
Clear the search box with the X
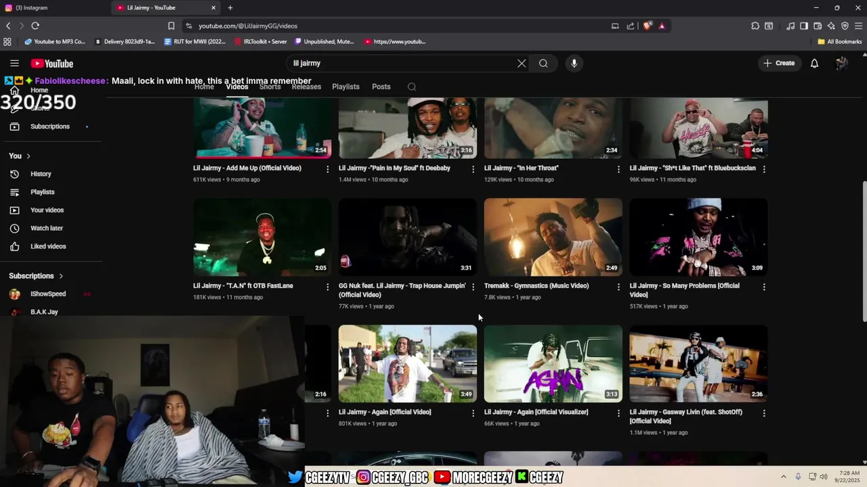point(522,64)
